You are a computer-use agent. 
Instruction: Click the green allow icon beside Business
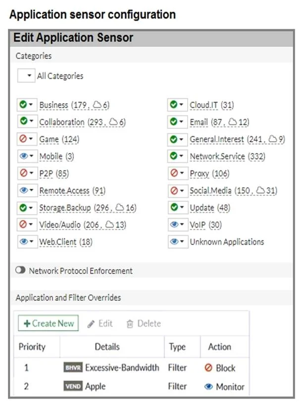[23, 105]
